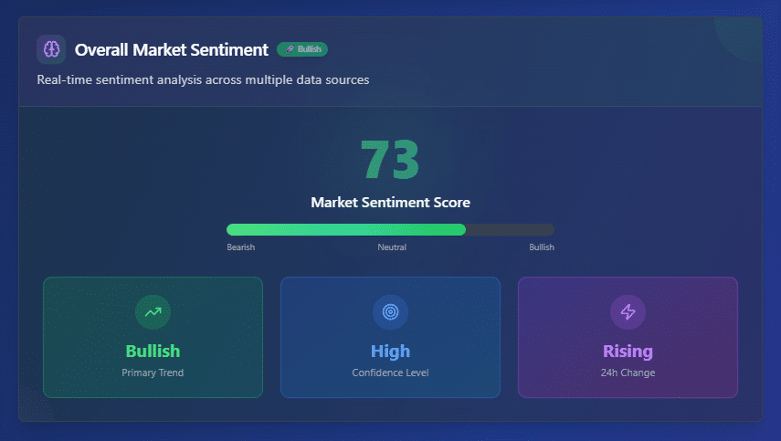
Task: Click the large 73 score number
Action: (390, 160)
